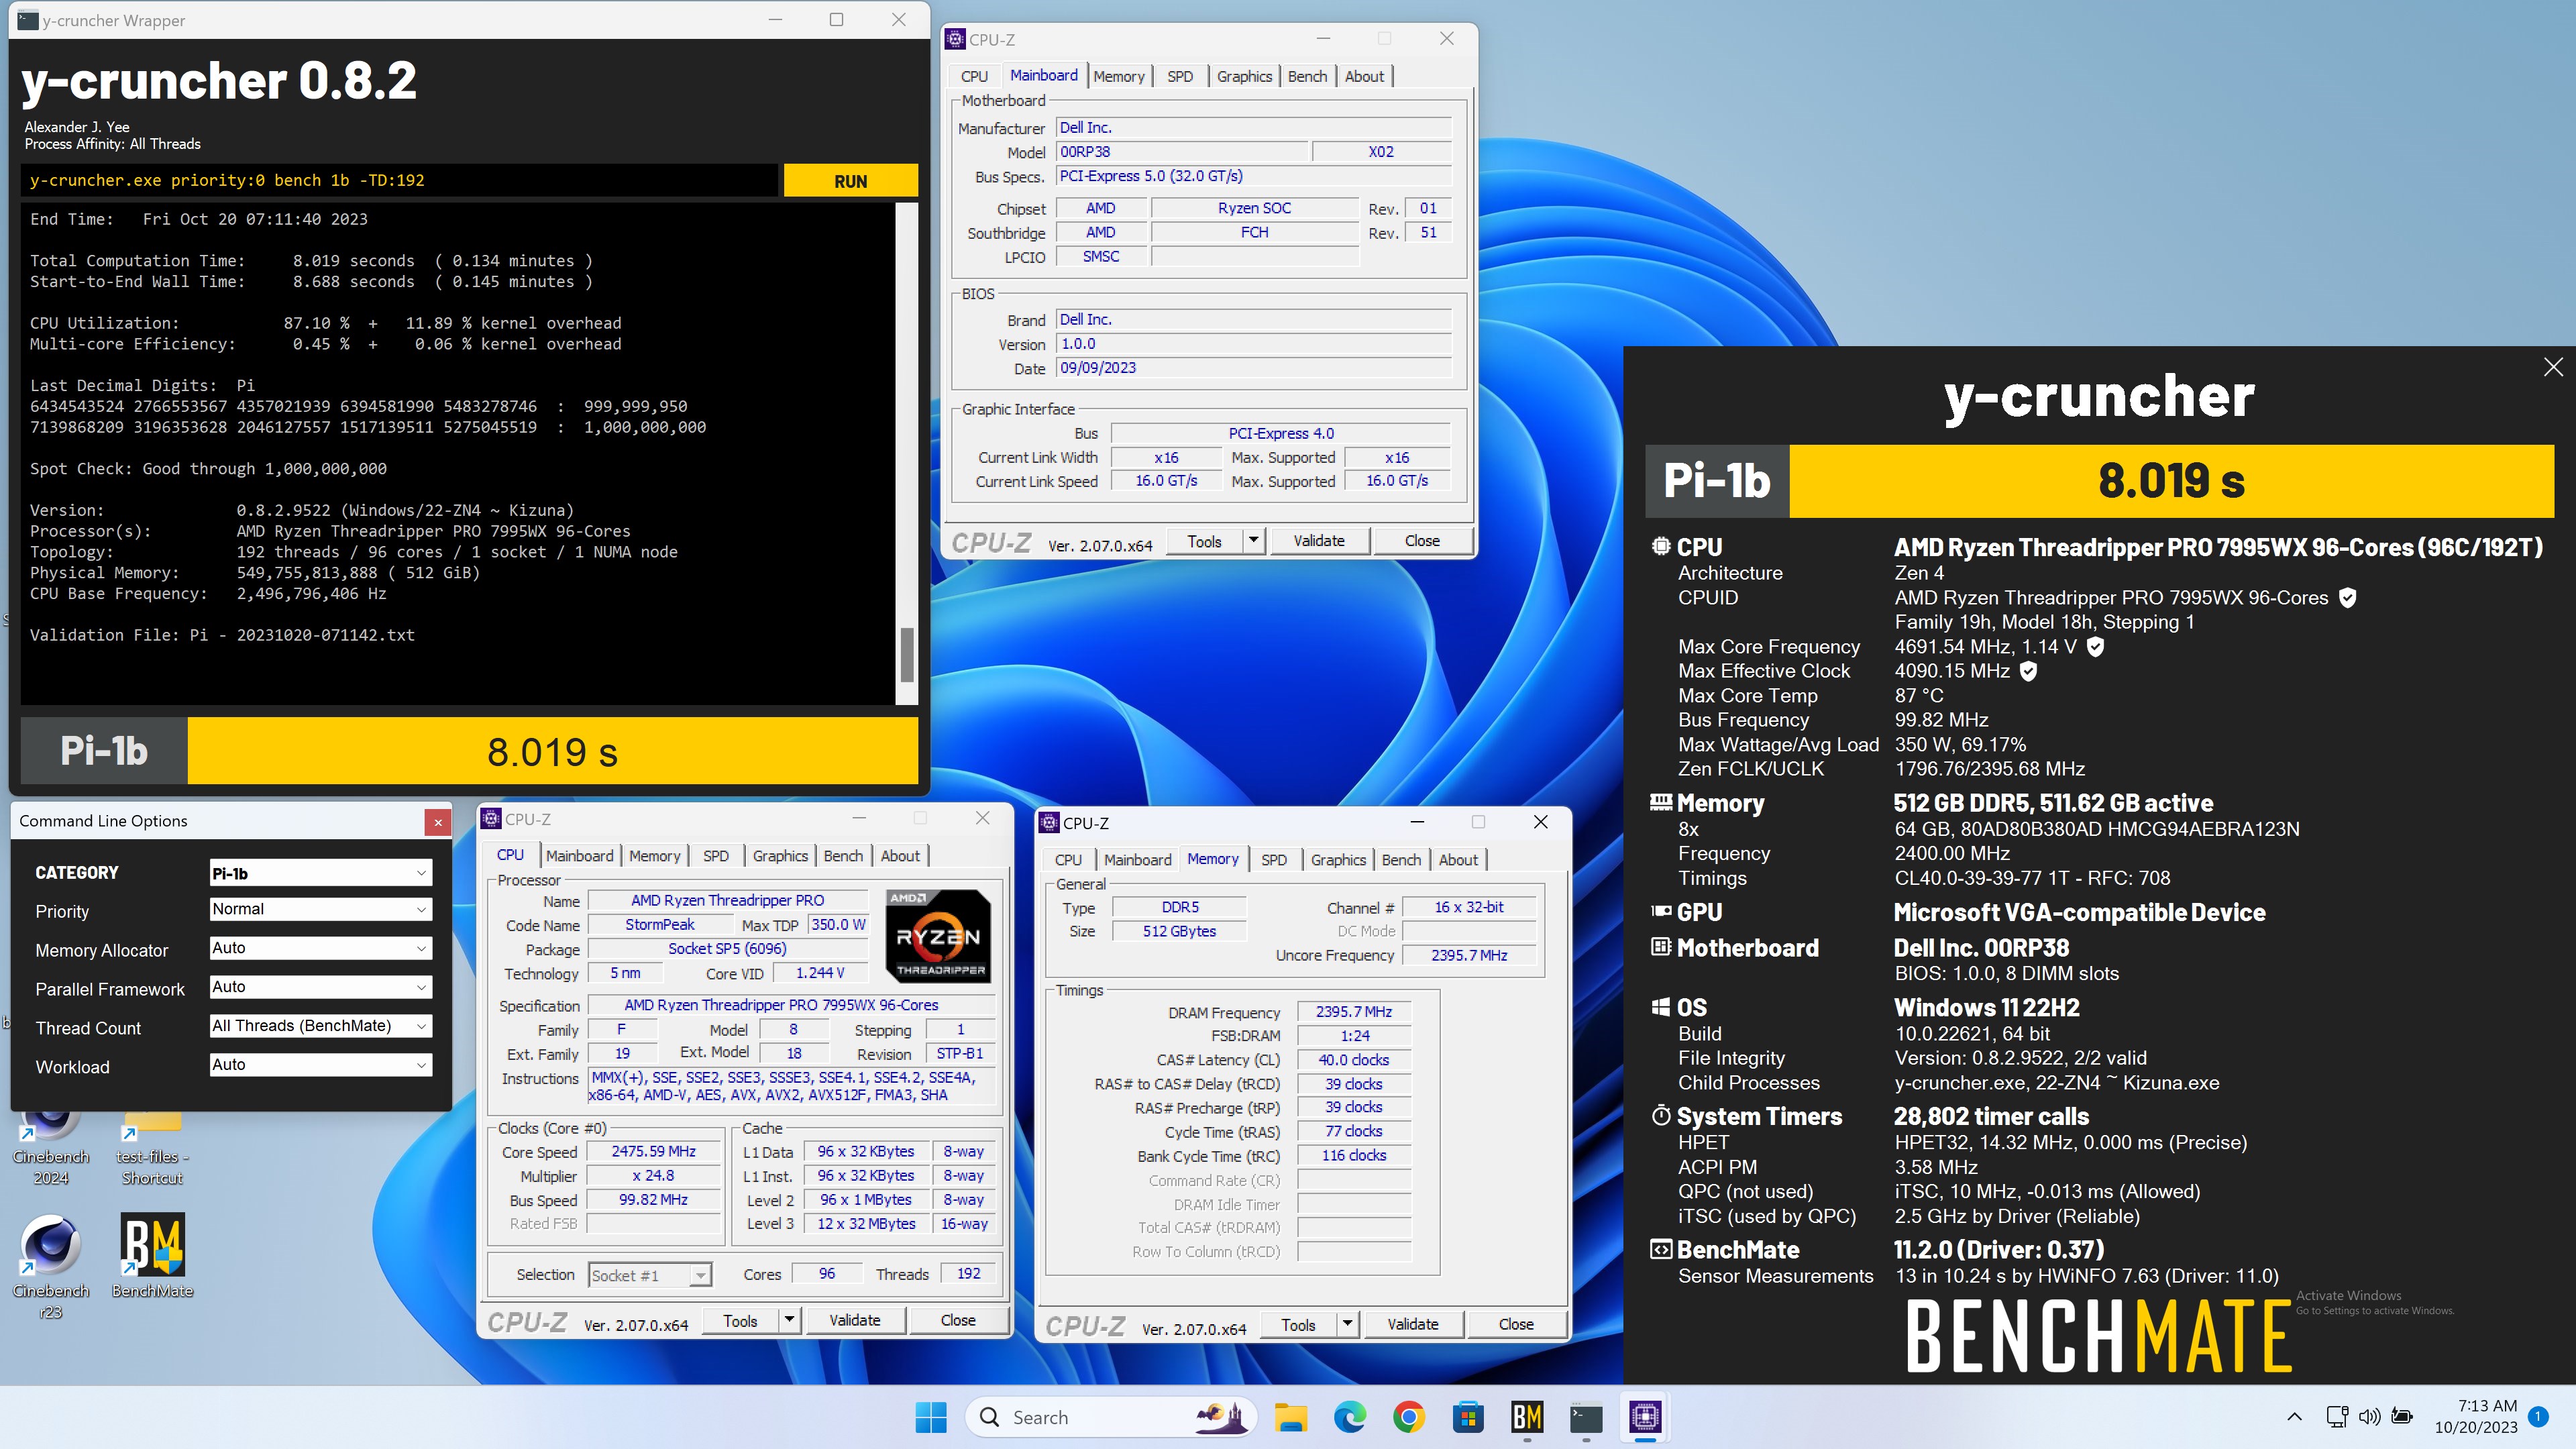Expand Tools arrow in processor CPU-Z window
This screenshot has height=1449, width=2576.
click(789, 1320)
